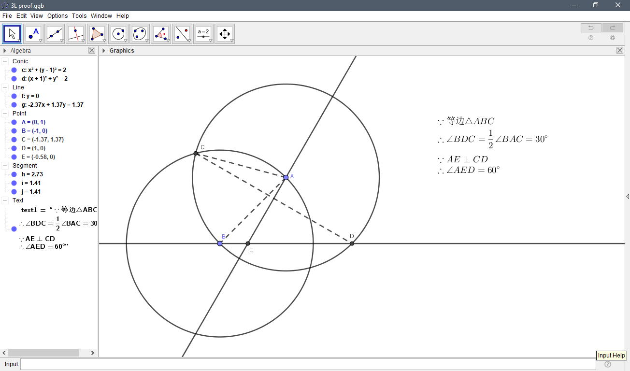
Task: Select the Perpendicular Line tool
Action: 75,33
